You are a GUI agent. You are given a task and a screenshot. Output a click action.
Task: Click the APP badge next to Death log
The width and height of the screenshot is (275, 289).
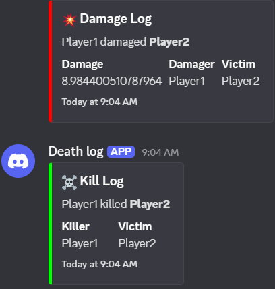121,152
